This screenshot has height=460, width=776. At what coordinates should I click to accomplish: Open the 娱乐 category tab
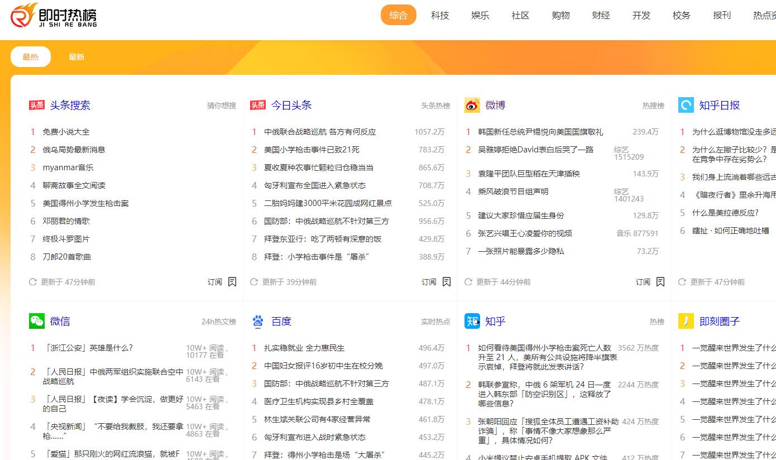coord(480,15)
